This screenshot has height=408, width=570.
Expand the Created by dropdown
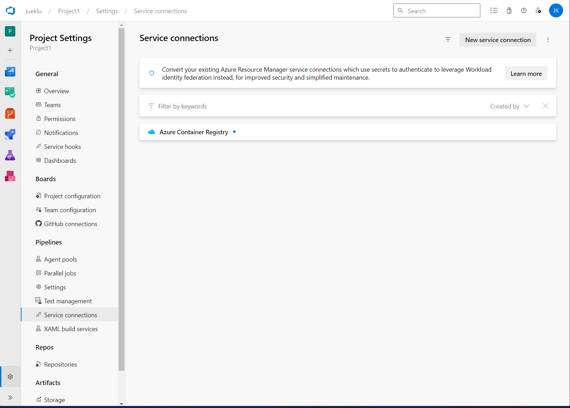pos(510,106)
